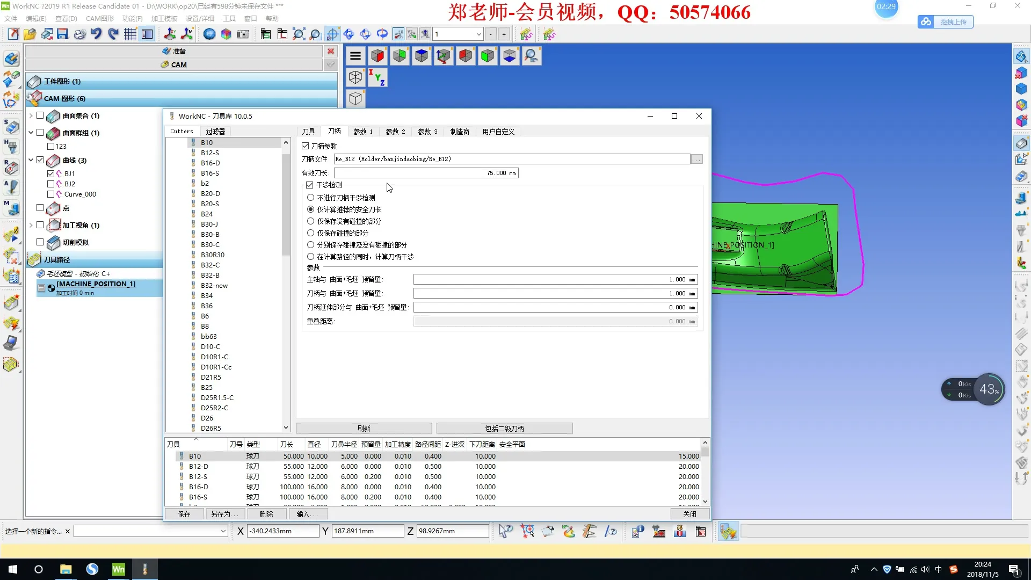Select the isometric wireframe cube view
Image resolution: width=1031 pixels, height=580 pixels.
pos(355,78)
